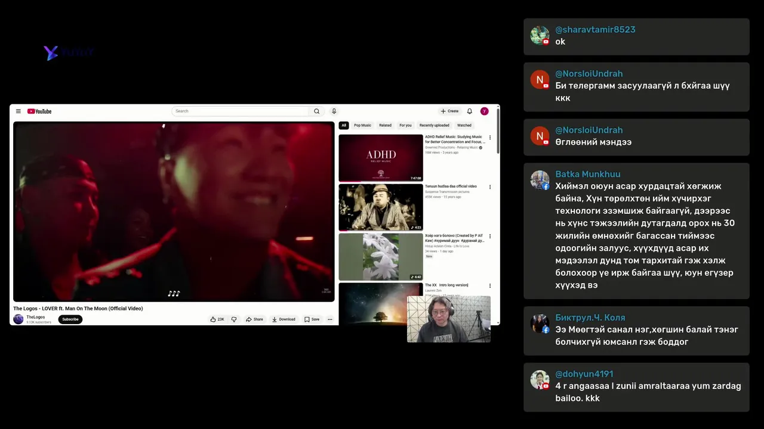The height and width of the screenshot is (429, 764).
Task: Click Greenred Productions channel name
Action: [451, 148]
